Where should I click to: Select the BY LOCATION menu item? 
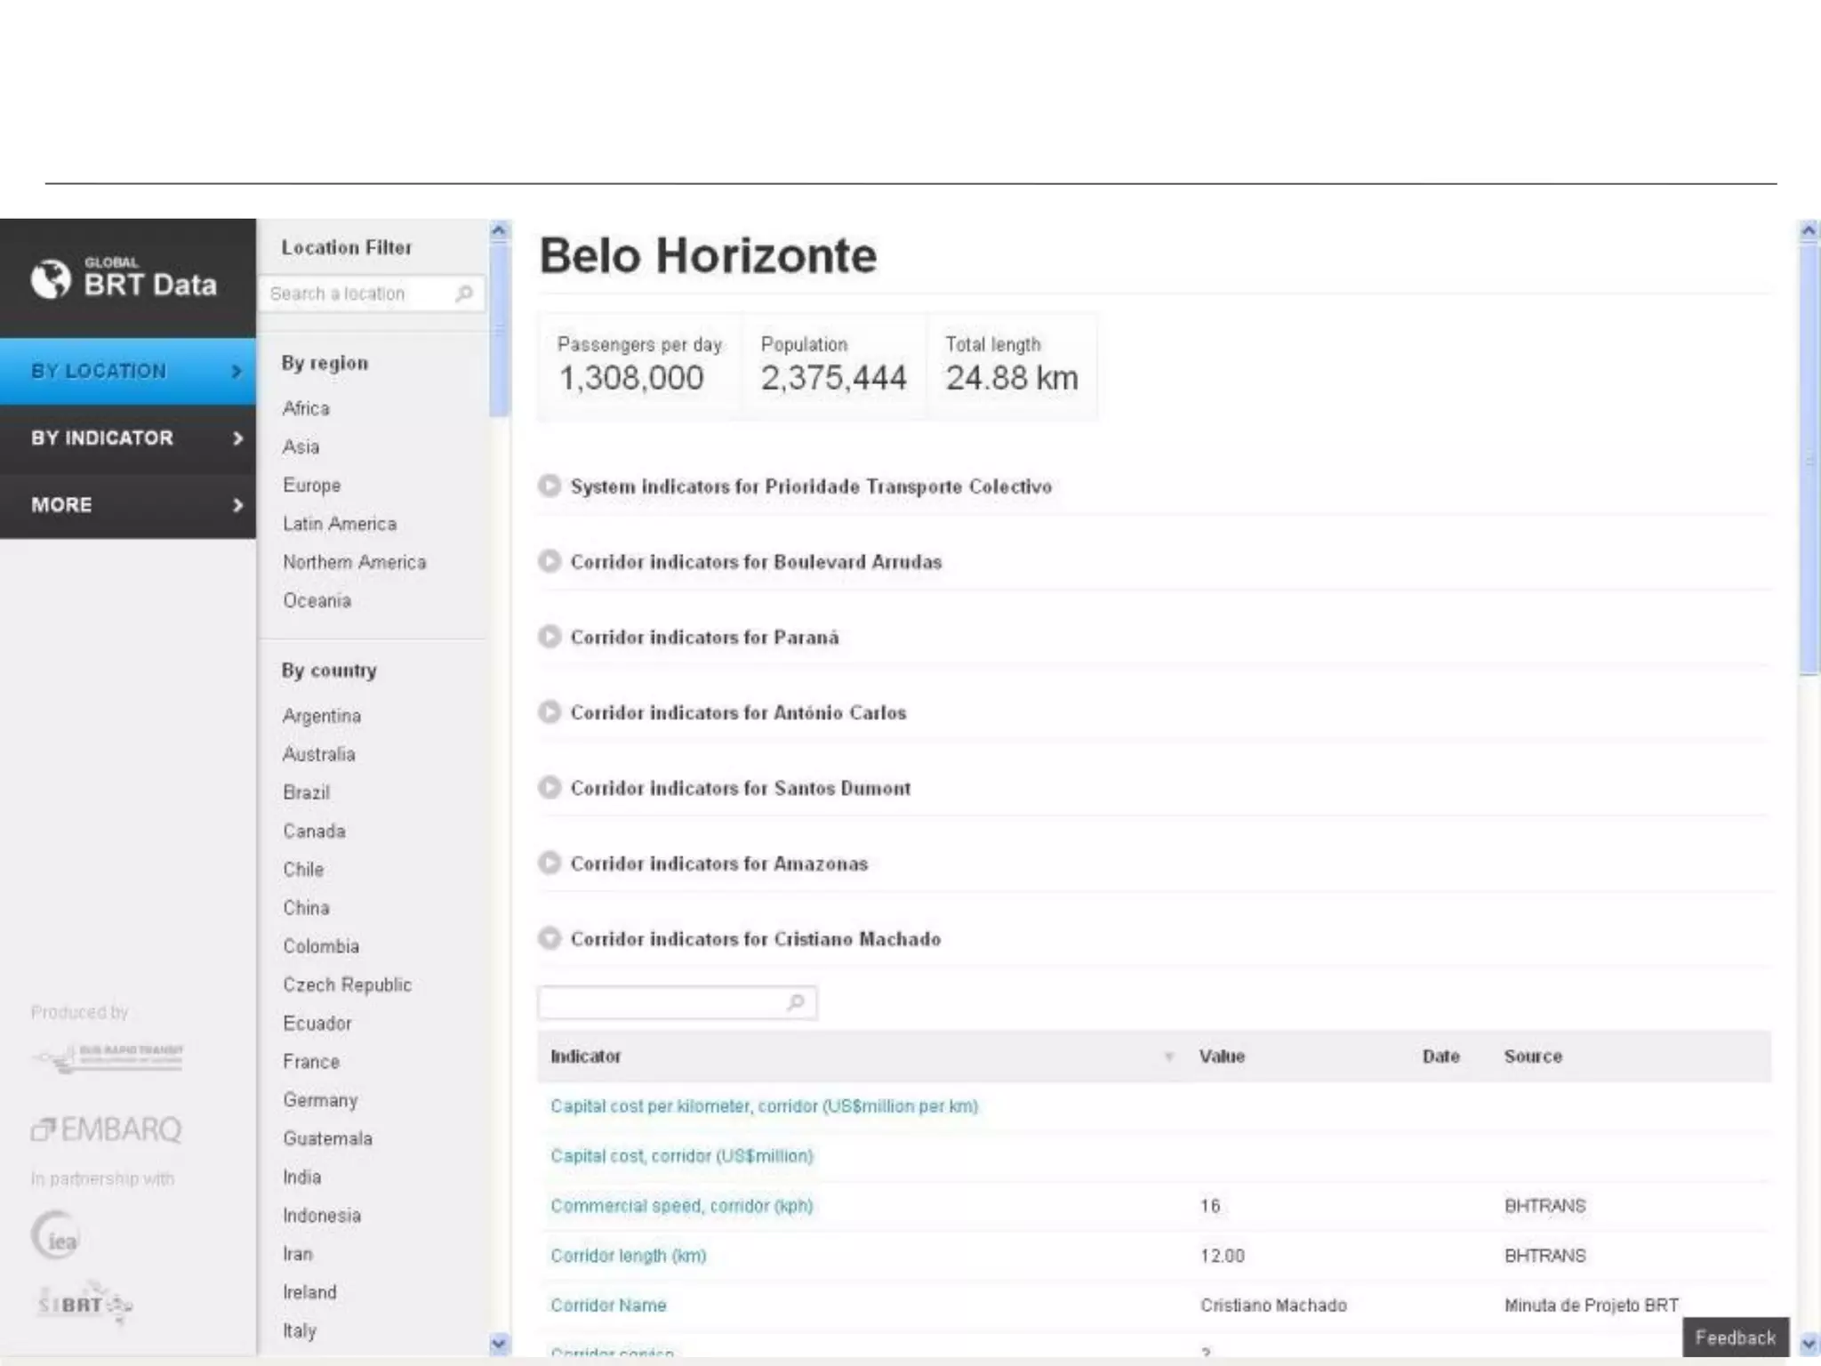[128, 371]
